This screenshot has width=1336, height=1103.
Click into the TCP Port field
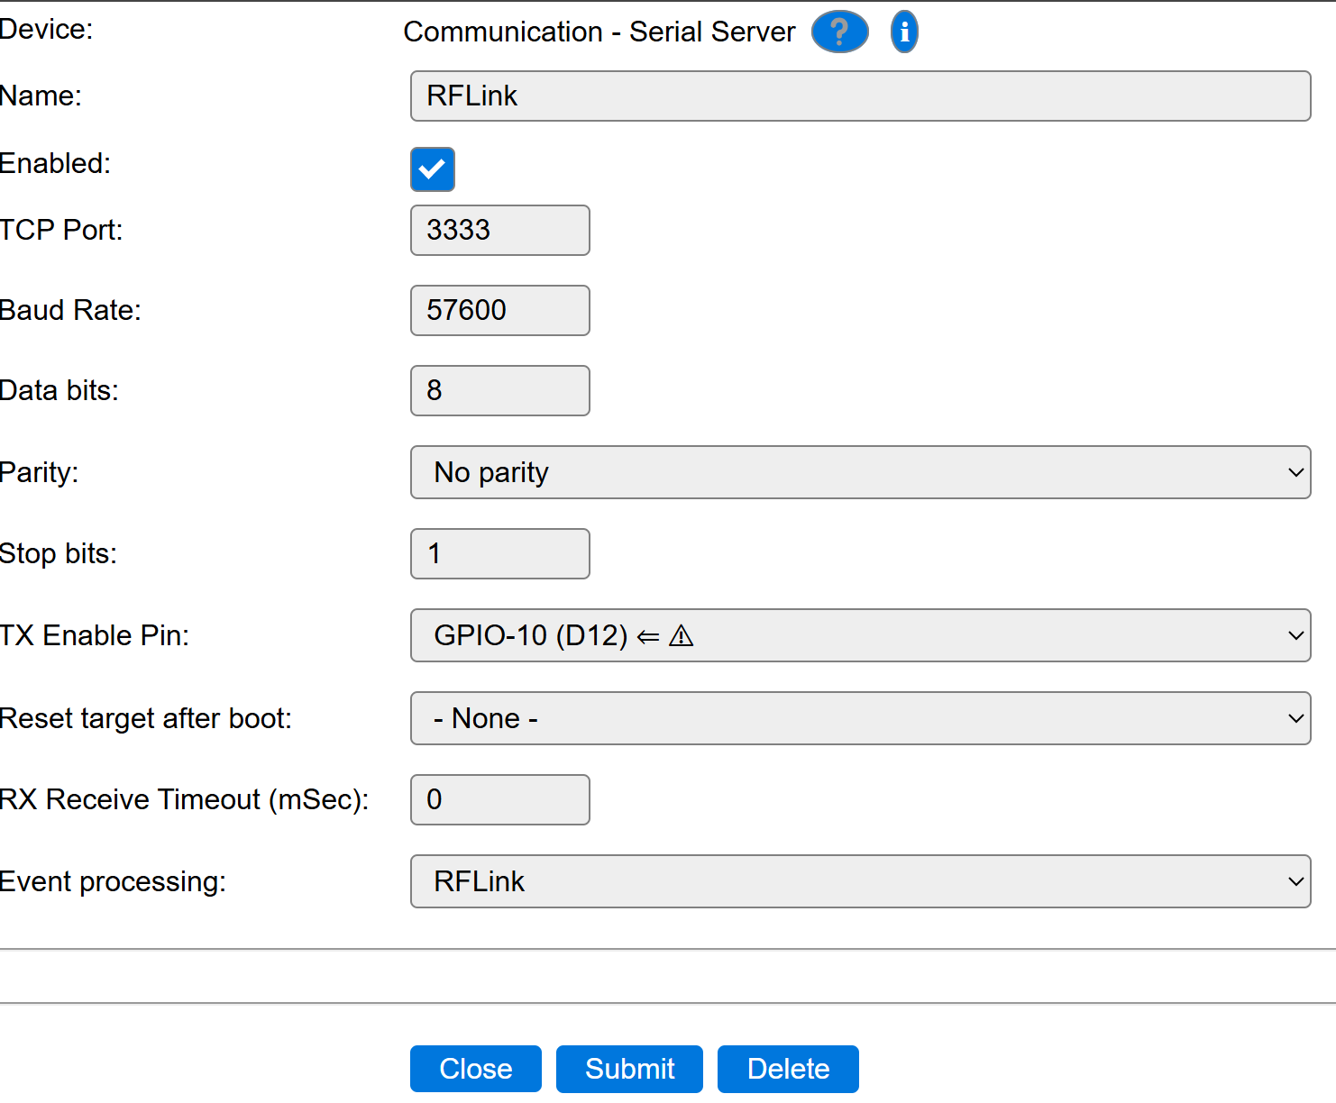point(499,230)
